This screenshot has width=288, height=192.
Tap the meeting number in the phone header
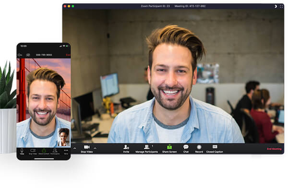pyautogui.click(x=44, y=55)
